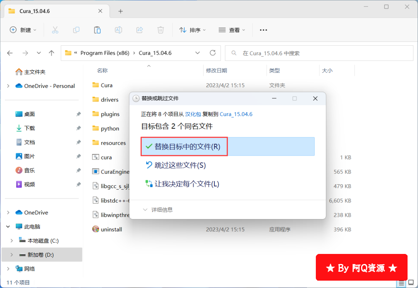Pin icon next to 视频
The width and height of the screenshot is (418, 288).
(78, 185)
